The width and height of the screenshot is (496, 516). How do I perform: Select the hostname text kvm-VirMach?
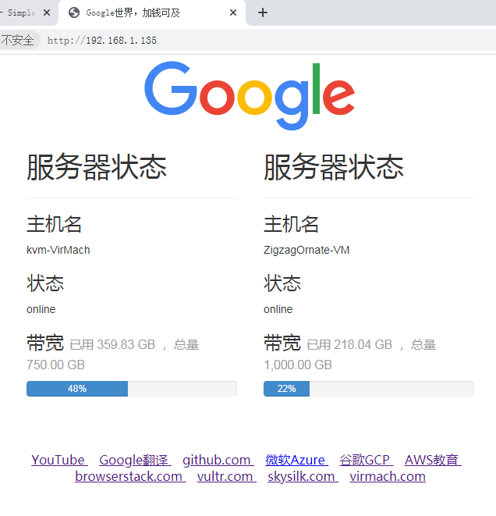click(58, 250)
